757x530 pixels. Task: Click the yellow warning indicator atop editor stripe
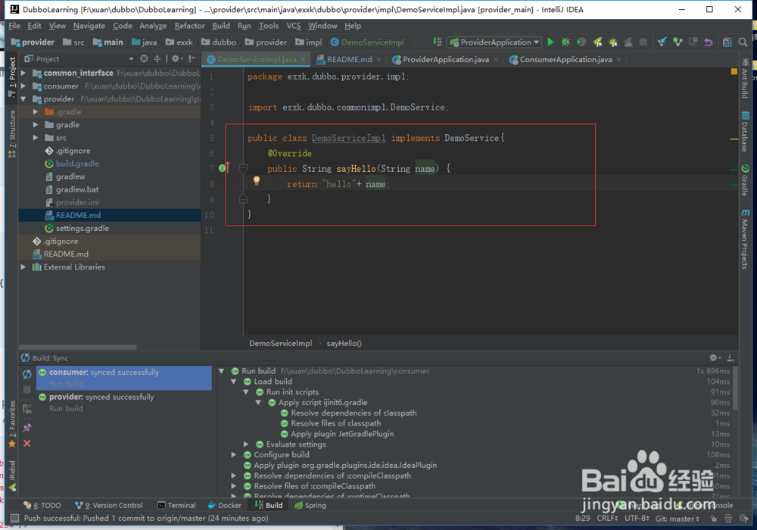point(734,71)
